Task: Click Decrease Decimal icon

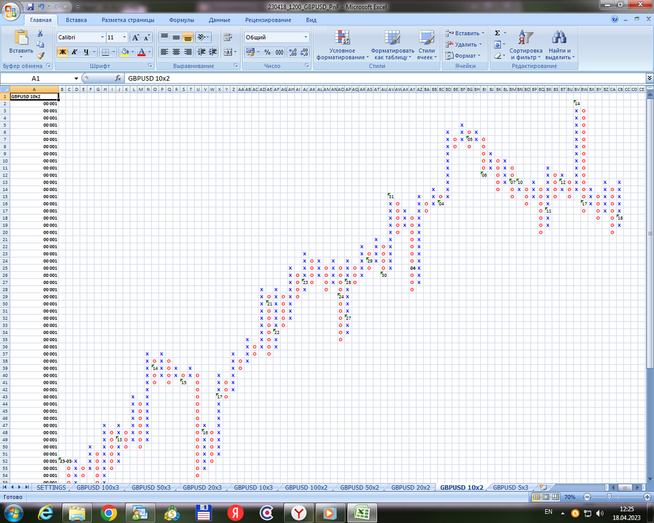Action: [x=304, y=52]
